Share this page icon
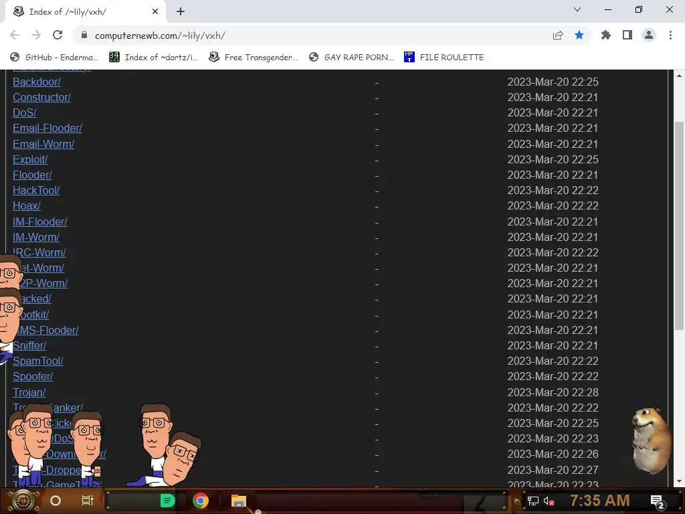685x514 pixels. click(558, 35)
